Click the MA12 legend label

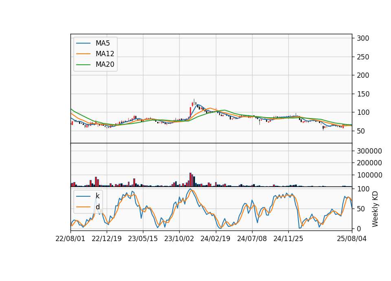[105, 54]
